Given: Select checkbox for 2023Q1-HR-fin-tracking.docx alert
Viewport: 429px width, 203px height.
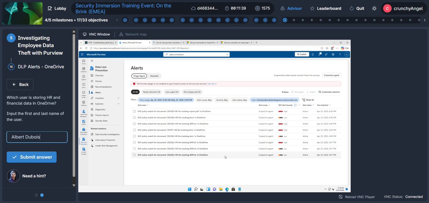Looking at the screenshot, I should [x=134, y=136].
